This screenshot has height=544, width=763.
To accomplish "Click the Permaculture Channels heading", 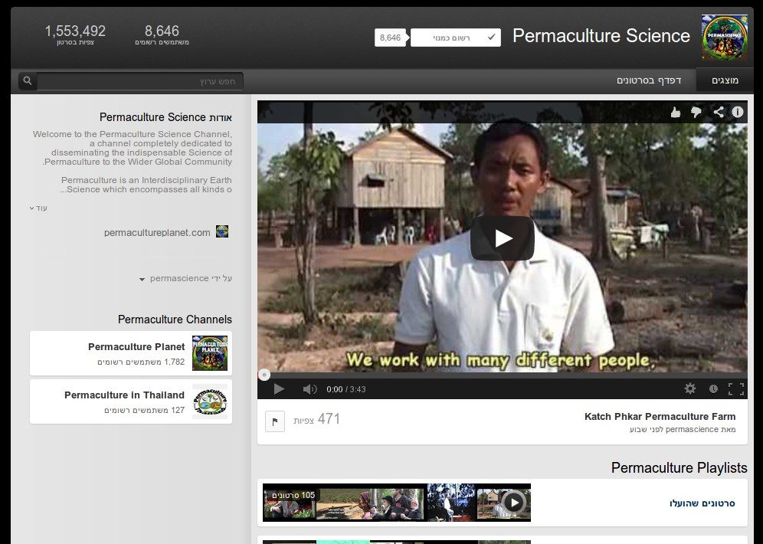I will click(x=175, y=320).
